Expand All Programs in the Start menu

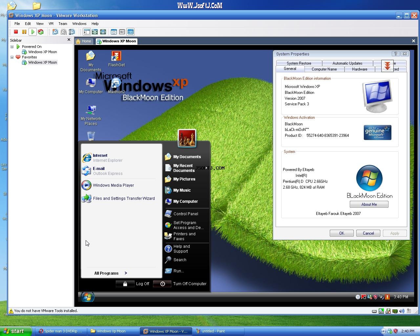111,273
